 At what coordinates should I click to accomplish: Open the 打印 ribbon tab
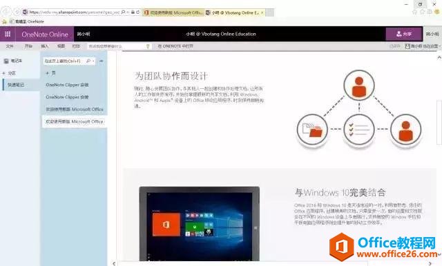(x=76, y=46)
